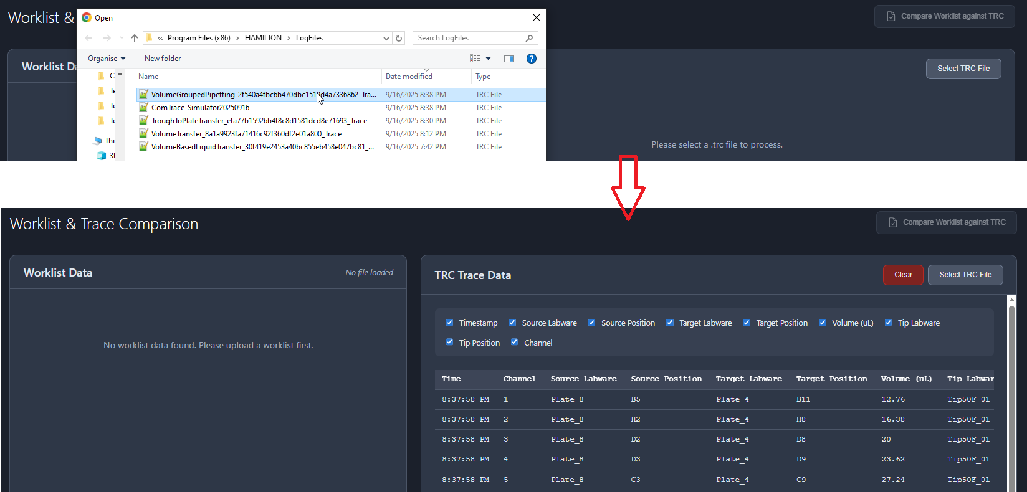The image size is (1027, 492).
Task: Toggle the preview pane icon
Action: point(509,59)
